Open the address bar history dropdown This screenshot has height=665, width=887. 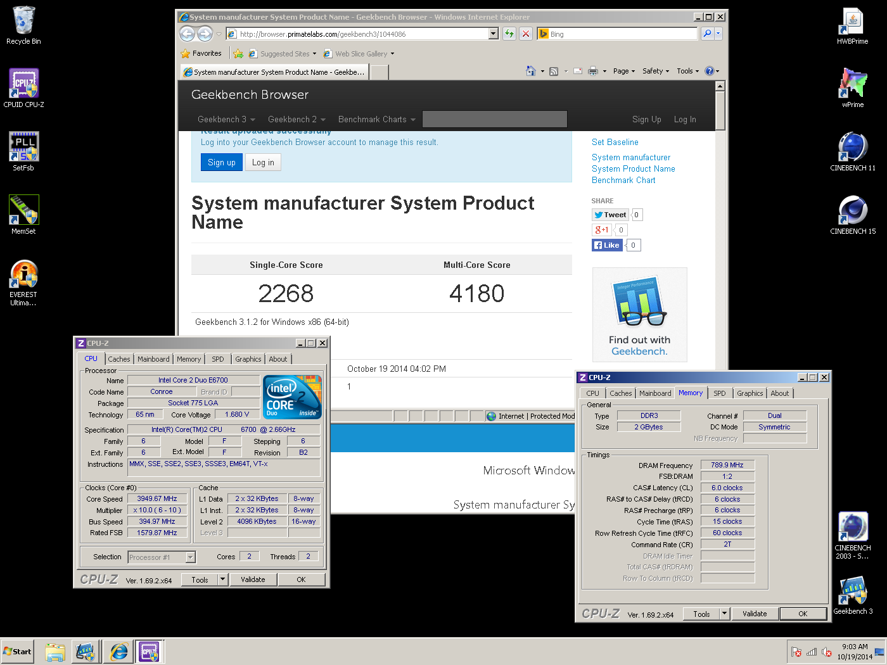(x=494, y=34)
